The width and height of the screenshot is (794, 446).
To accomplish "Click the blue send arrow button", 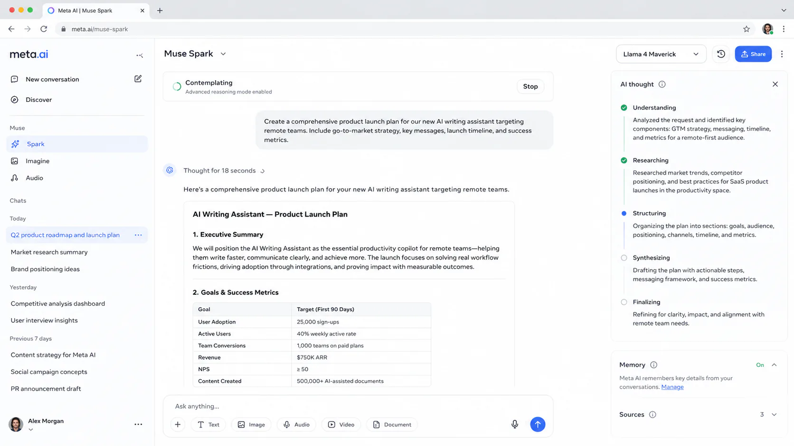I will (538, 425).
